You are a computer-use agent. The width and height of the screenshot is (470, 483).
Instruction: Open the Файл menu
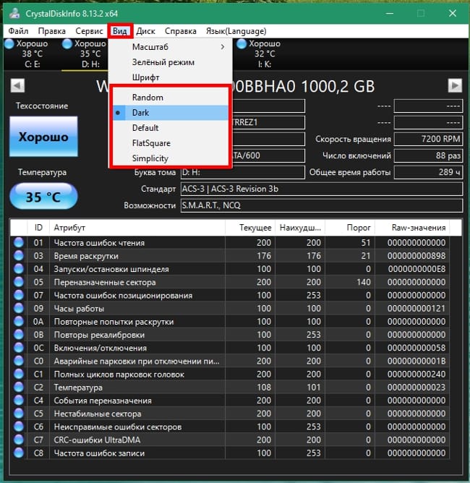(18, 31)
